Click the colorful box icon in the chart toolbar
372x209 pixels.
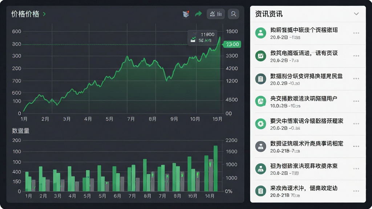[186, 14]
